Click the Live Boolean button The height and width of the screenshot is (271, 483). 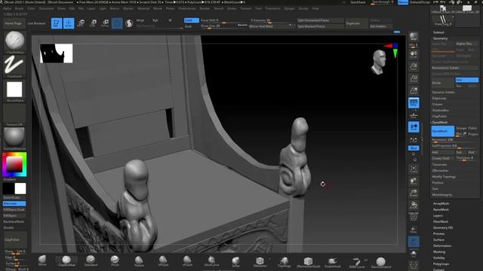click(x=37, y=23)
